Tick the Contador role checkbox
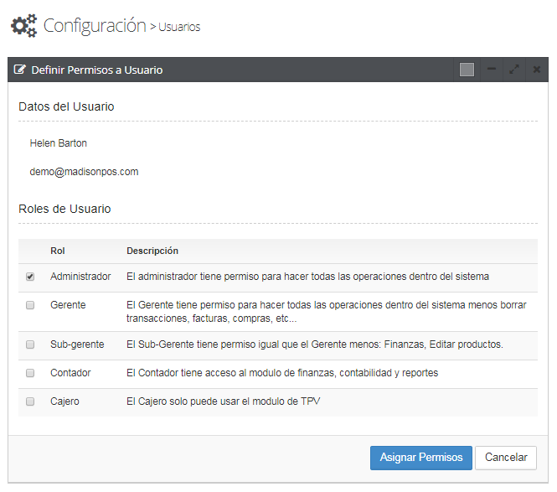The height and width of the screenshot is (492, 557). [x=30, y=373]
